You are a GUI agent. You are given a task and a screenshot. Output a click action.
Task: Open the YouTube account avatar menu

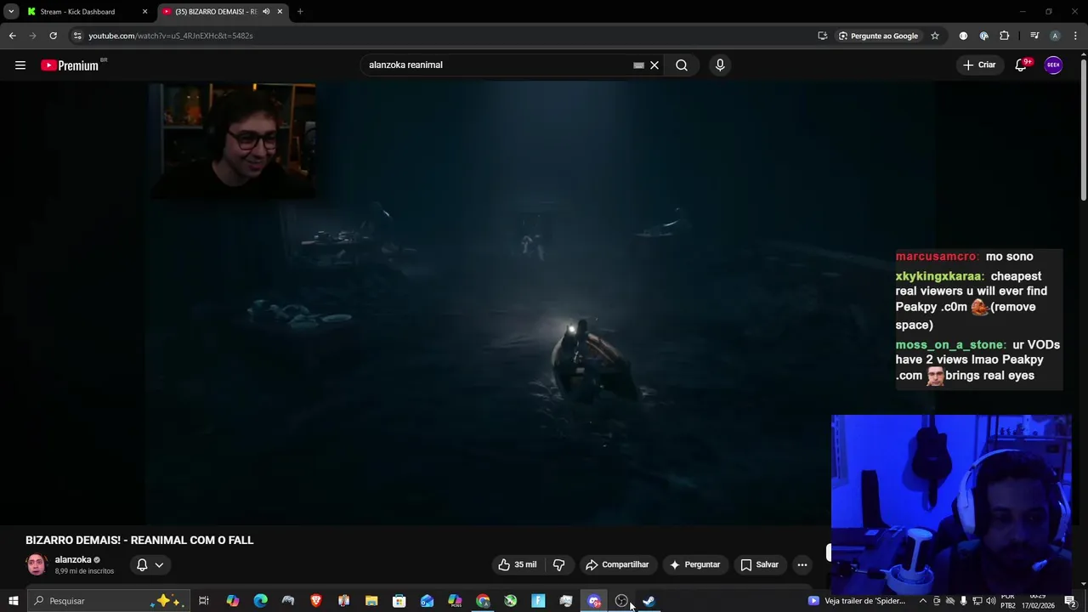coord(1053,65)
